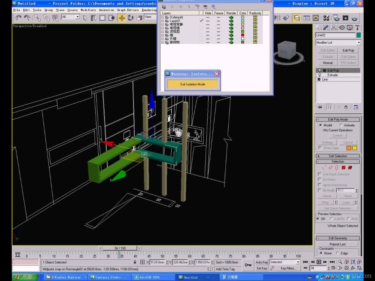This screenshot has height=281, width=375.
Task: Collapse the Edit Poly Mode rollout
Action: [x=337, y=119]
